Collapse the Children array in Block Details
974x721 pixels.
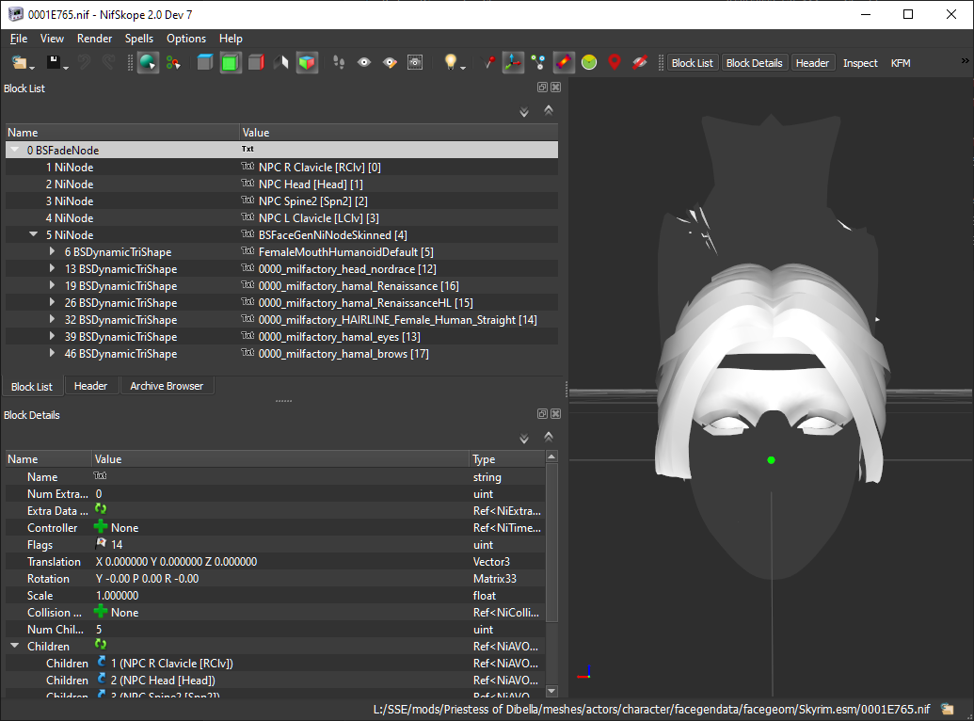(x=15, y=647)
